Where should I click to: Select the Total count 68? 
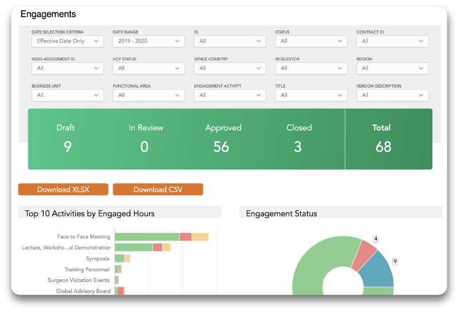[384, 147]
